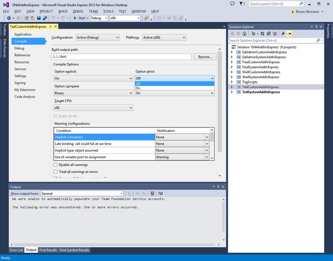Toggle Word Wrap icon in the Output panel
This screenshot has height=261, width=333.
(161, 193)
